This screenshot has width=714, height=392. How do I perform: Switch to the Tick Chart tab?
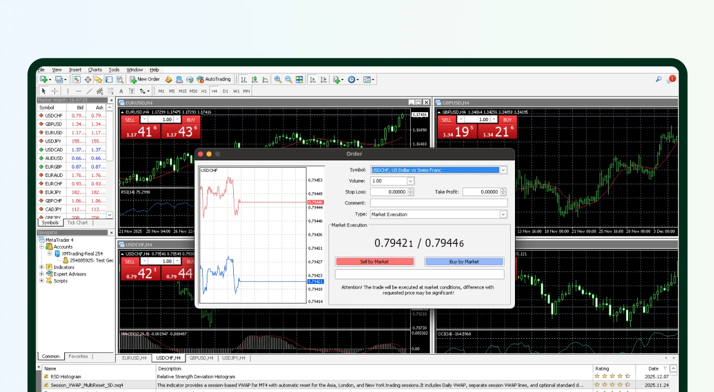(77, 222)
